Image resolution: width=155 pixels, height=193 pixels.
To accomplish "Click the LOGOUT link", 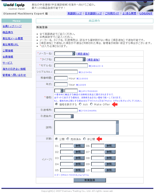I will click(x=146, y=13).
